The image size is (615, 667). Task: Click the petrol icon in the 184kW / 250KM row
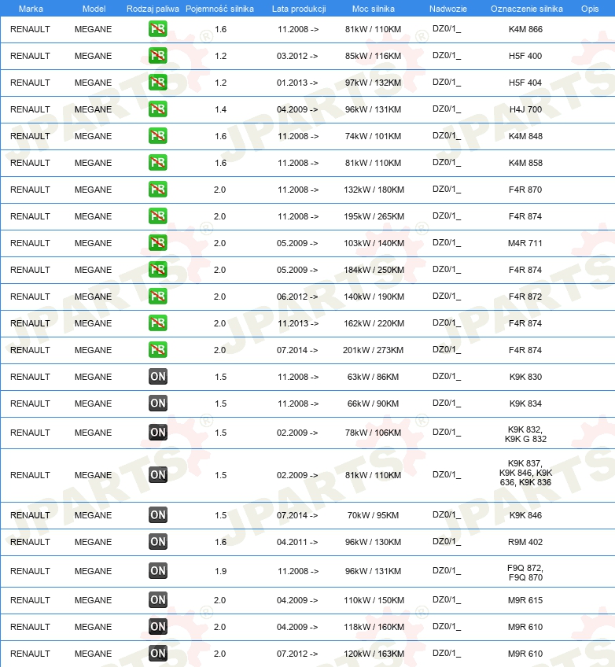coord(158,270)
